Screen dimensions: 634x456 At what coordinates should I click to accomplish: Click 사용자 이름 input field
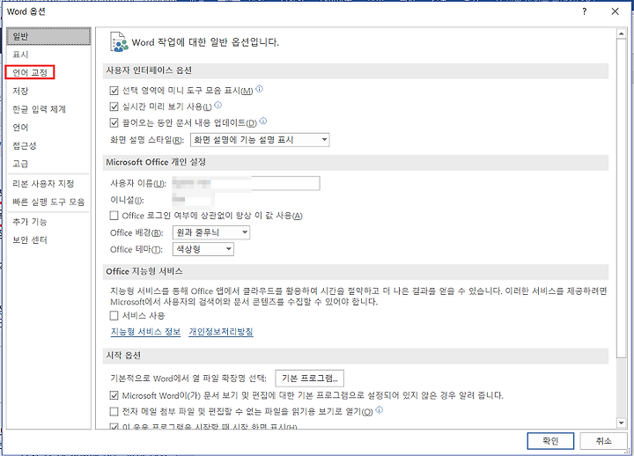click(x=246, y=183)
